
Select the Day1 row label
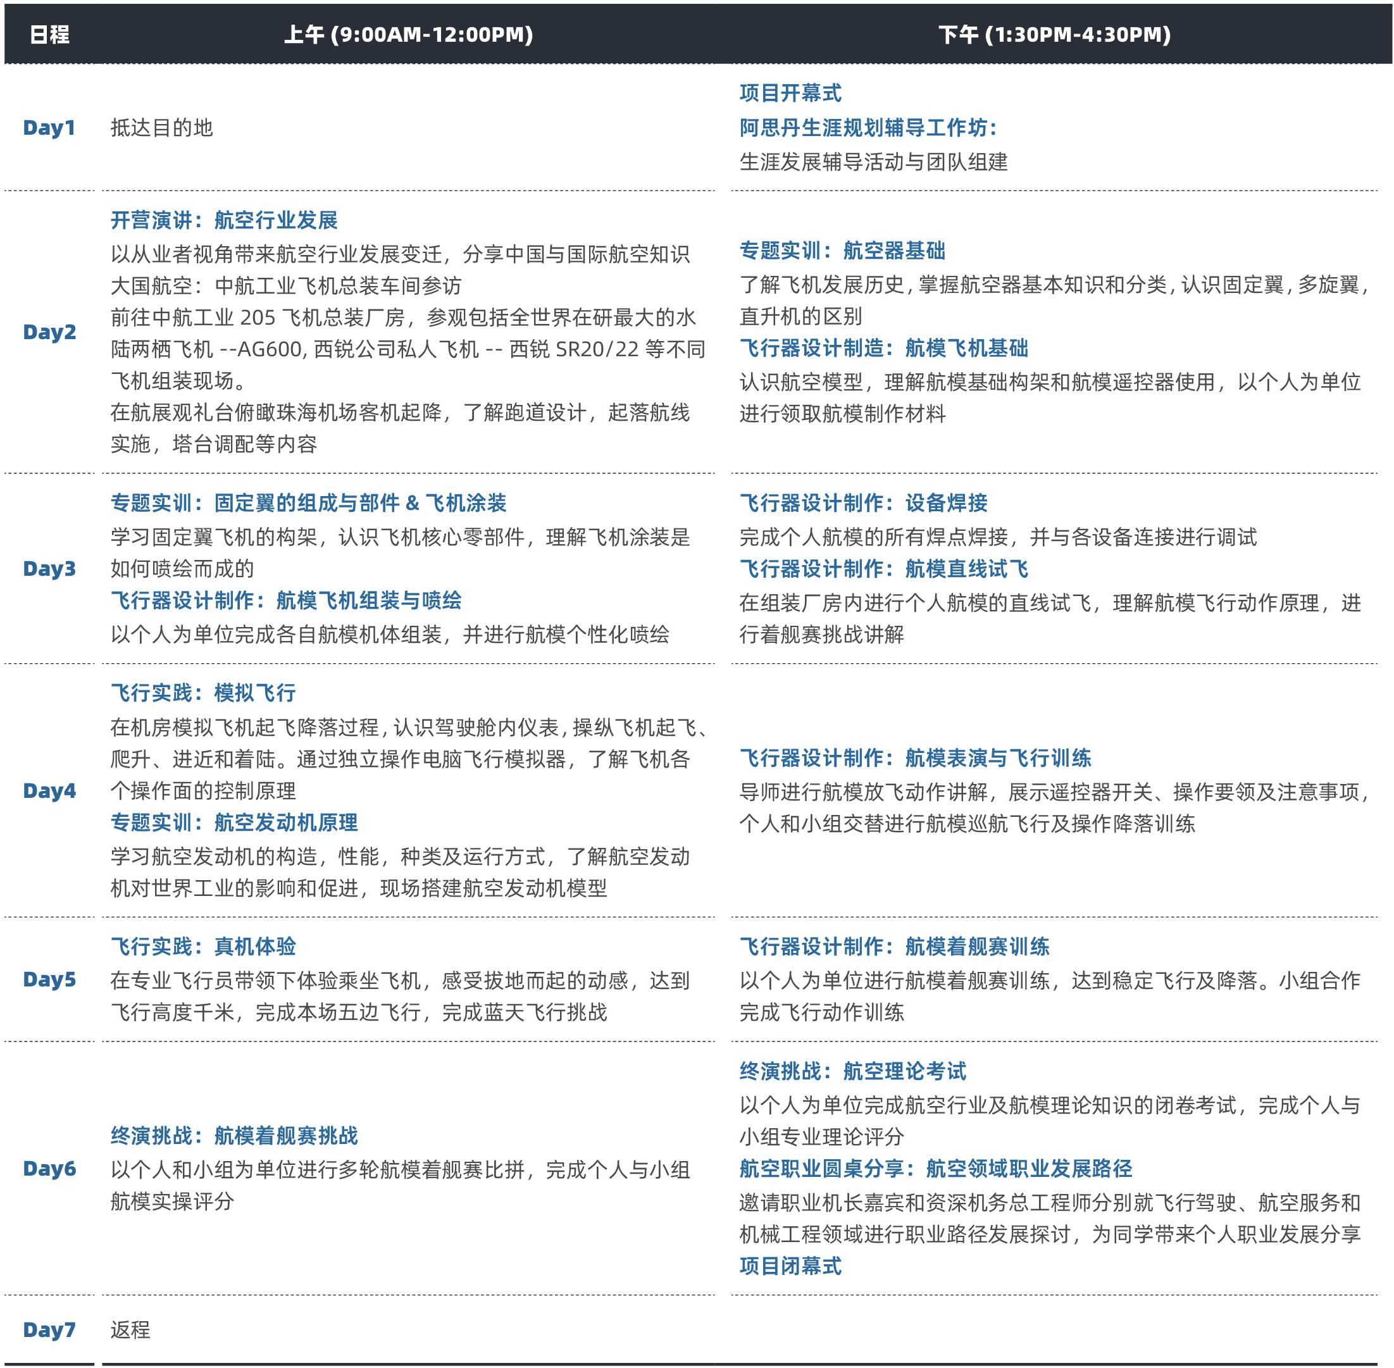coord(49,128)
